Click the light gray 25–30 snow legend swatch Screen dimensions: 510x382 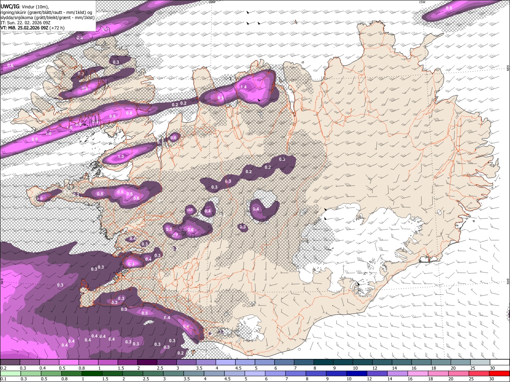click(x=480, y=363)
